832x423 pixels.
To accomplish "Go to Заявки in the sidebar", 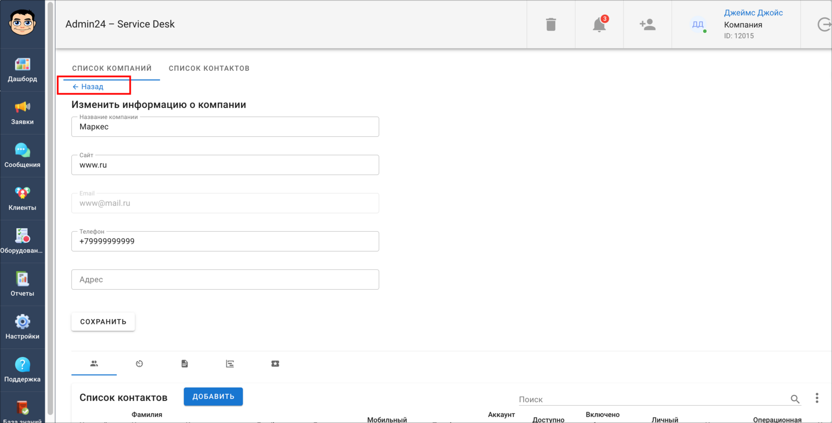I will click(22, 113).
